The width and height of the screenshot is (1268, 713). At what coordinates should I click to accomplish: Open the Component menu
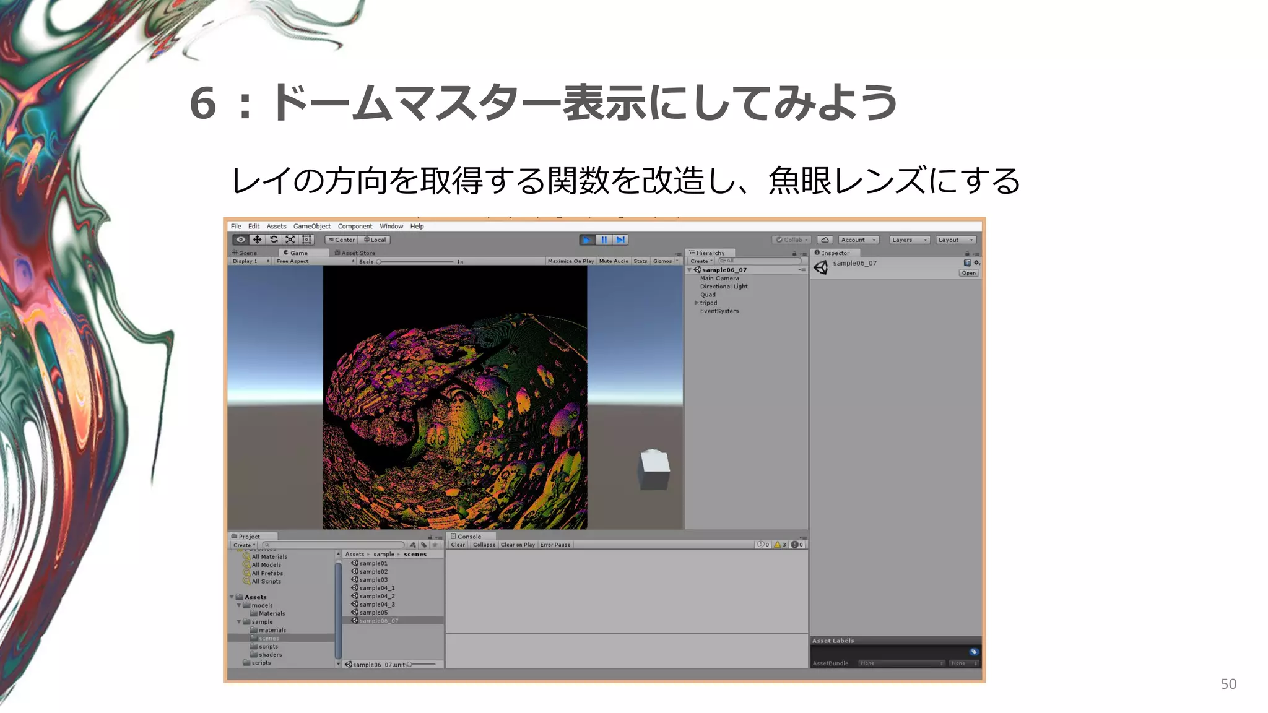[x=355, y=226]
